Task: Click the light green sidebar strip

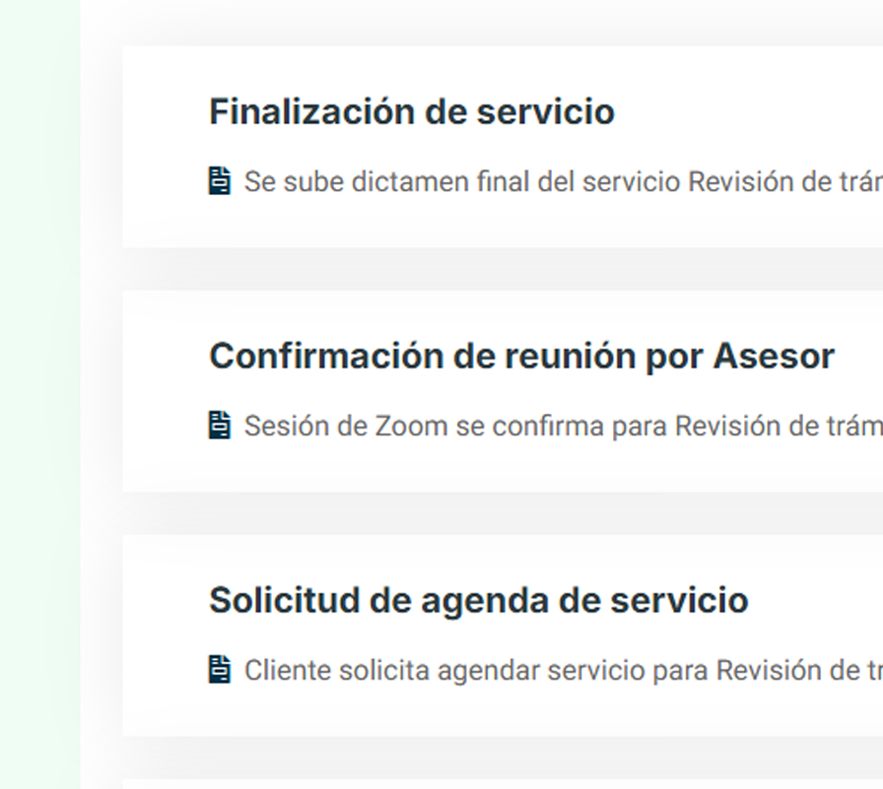Action: (39, 394)
